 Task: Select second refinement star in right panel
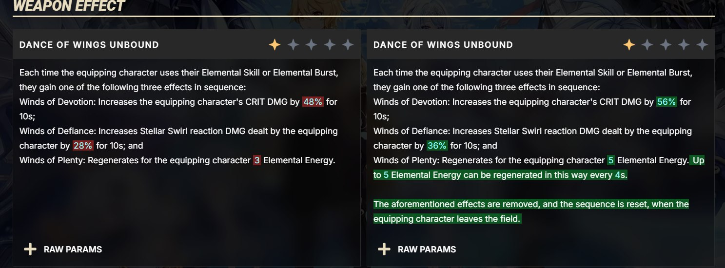[x=647, y=45]
